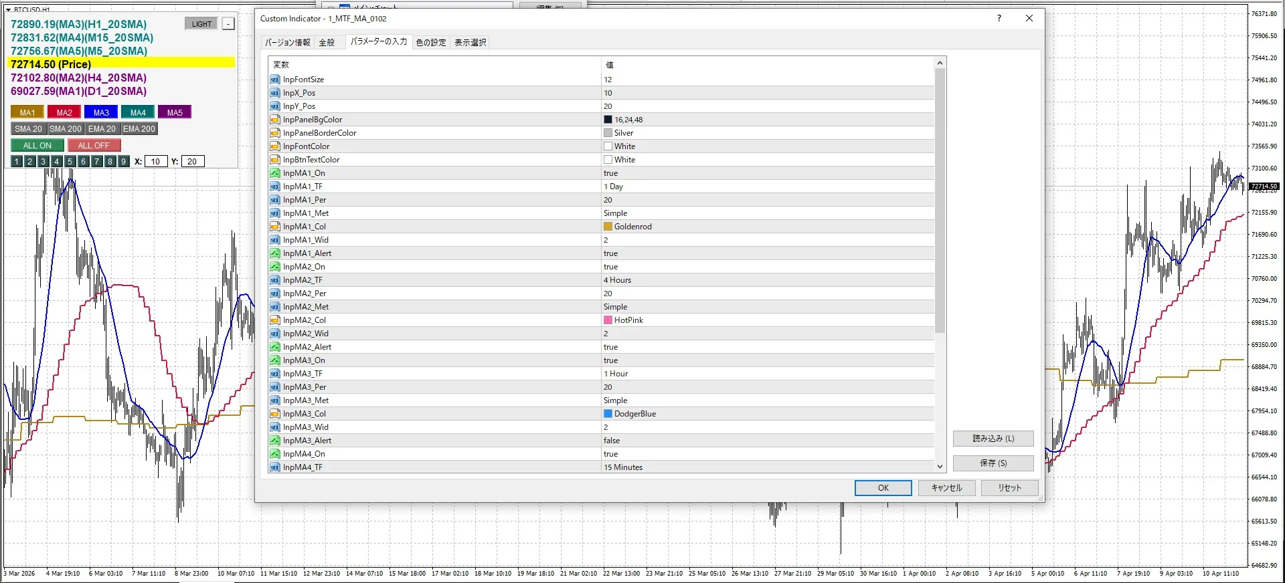Image resolution: width=1285 pixels, height=583 pixels.
Task: Click the icon beside InpMA1_TF
Action: [x=274, y=187]
